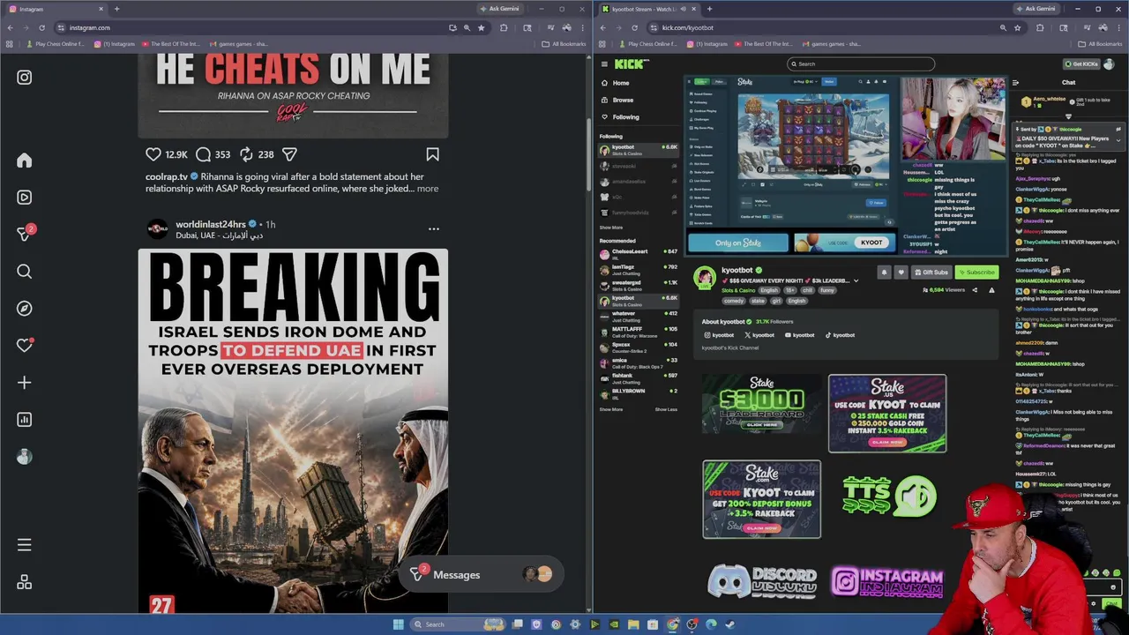Click the Instagram logo at top of sidebar
Viewport: 1129px width, 635px height.
pos(24,78)
